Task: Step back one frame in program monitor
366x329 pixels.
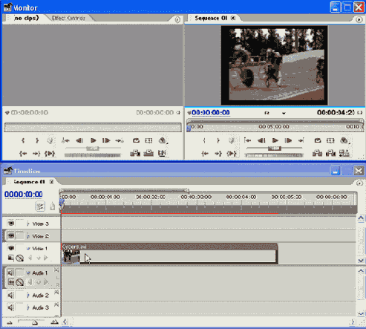Action: 261,140
